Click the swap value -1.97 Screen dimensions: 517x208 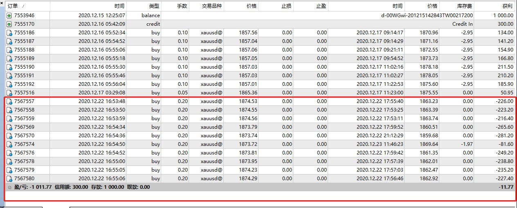click(466, 144)
